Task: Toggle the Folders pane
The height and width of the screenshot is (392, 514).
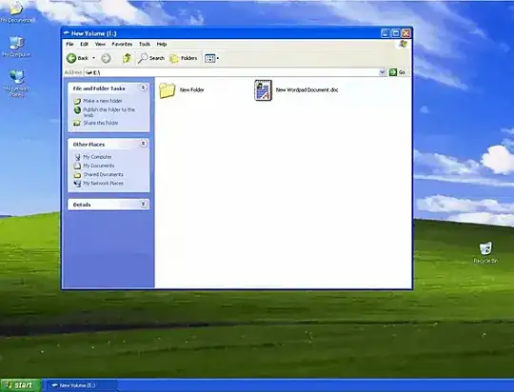Action: [x=184, y=58]
